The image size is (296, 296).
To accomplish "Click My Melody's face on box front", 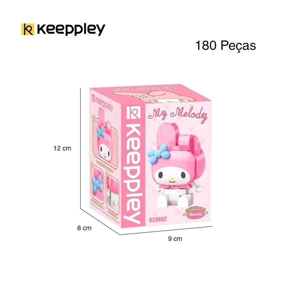I will point(172,176).
